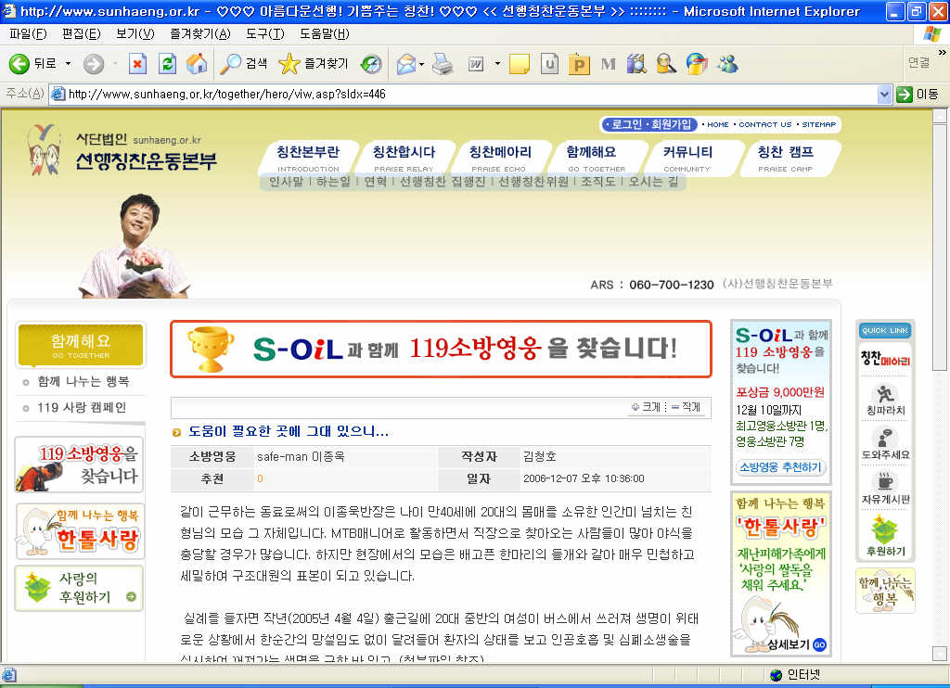
Task: Open History clock icon in toolbar
Action: click(371, 64)
